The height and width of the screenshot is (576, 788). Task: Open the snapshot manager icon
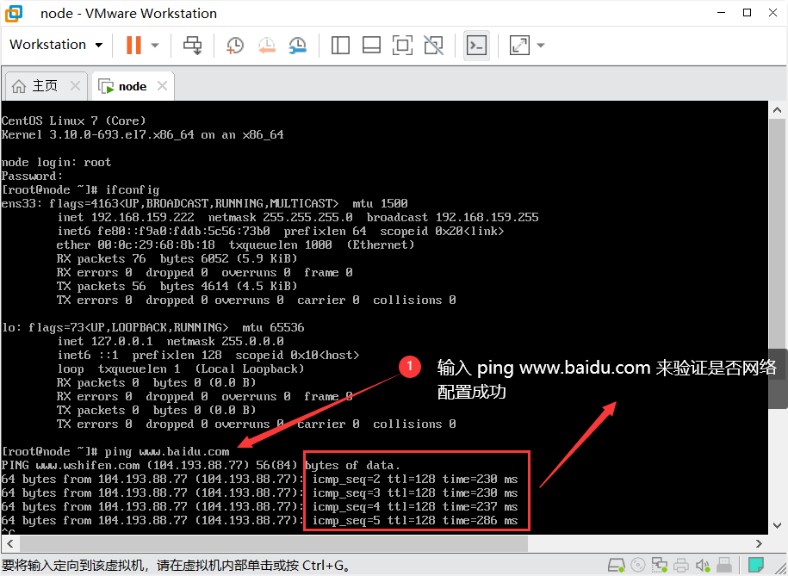[297, 46]
